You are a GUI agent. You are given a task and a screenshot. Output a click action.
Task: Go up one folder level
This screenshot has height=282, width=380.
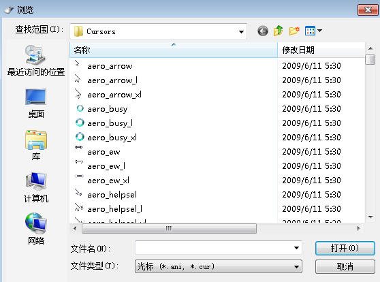[x=279, y=31]
